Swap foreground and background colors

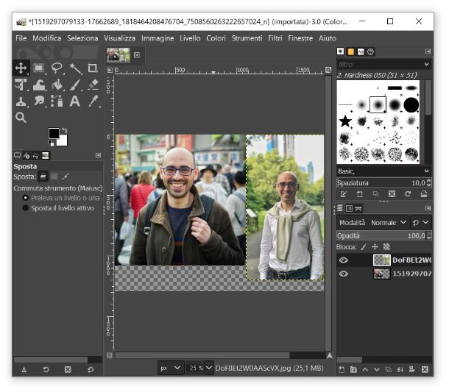tap(65, 130)
